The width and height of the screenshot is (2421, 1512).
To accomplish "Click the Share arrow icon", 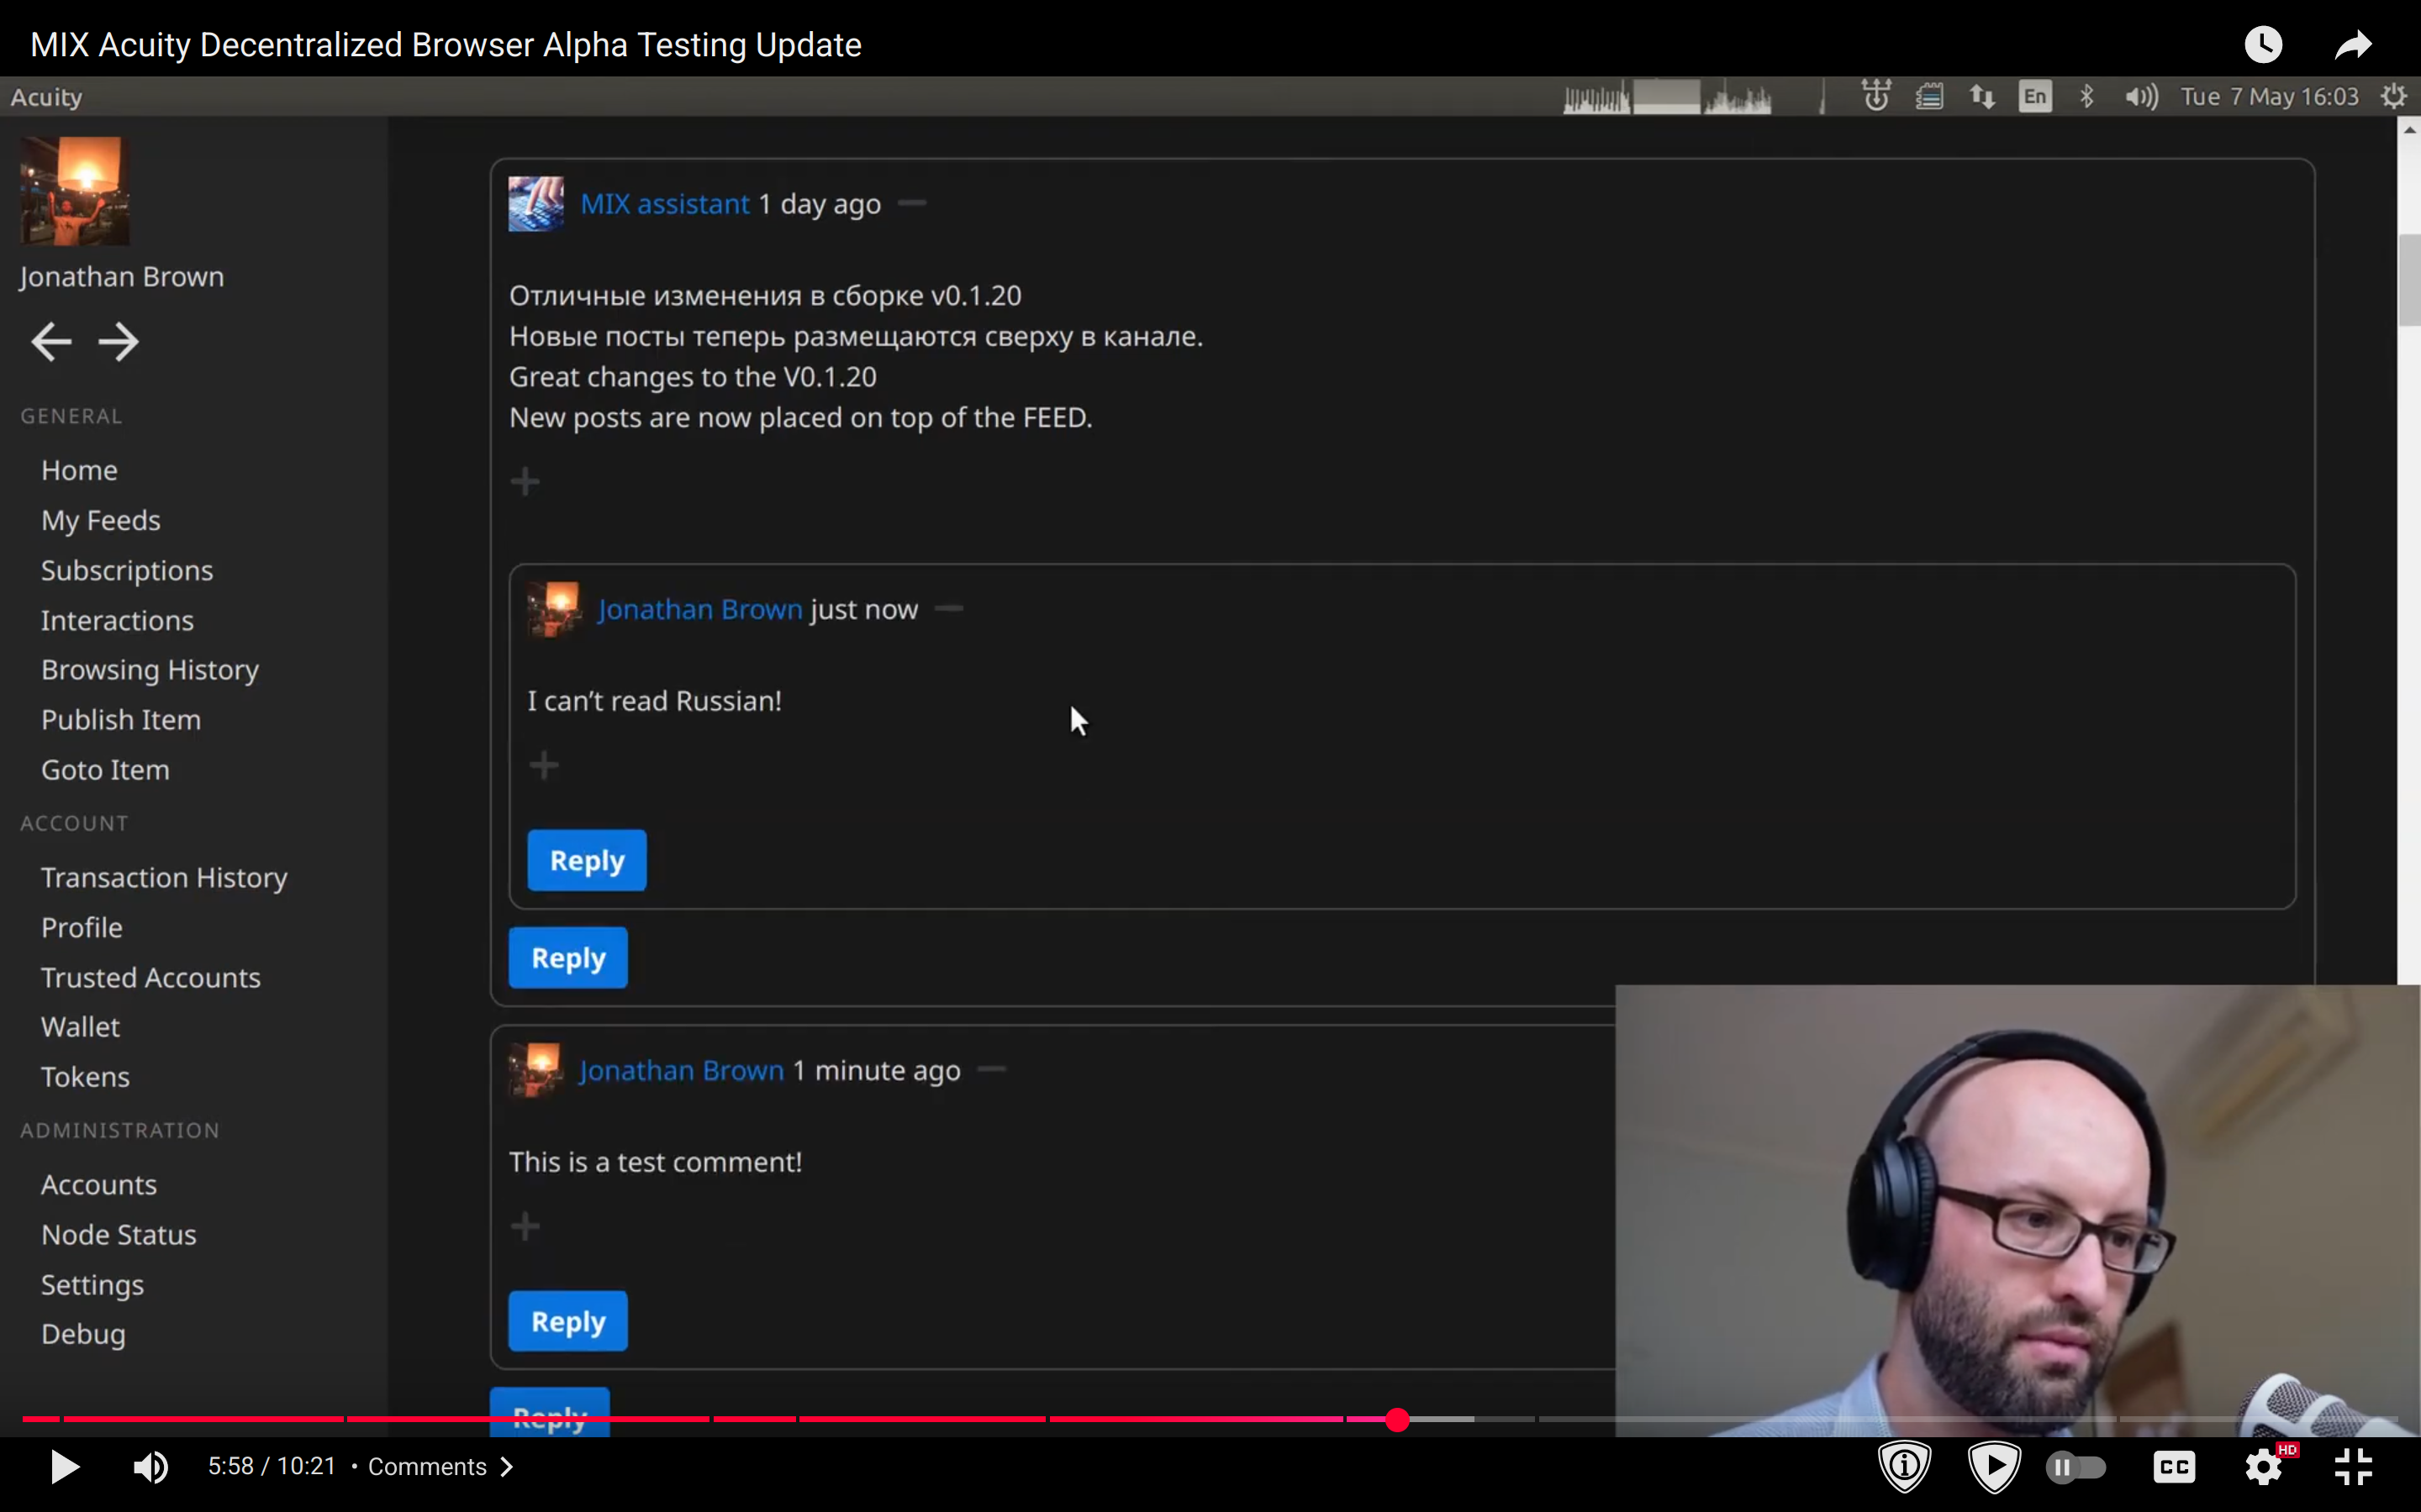I will click(2353, 44).
